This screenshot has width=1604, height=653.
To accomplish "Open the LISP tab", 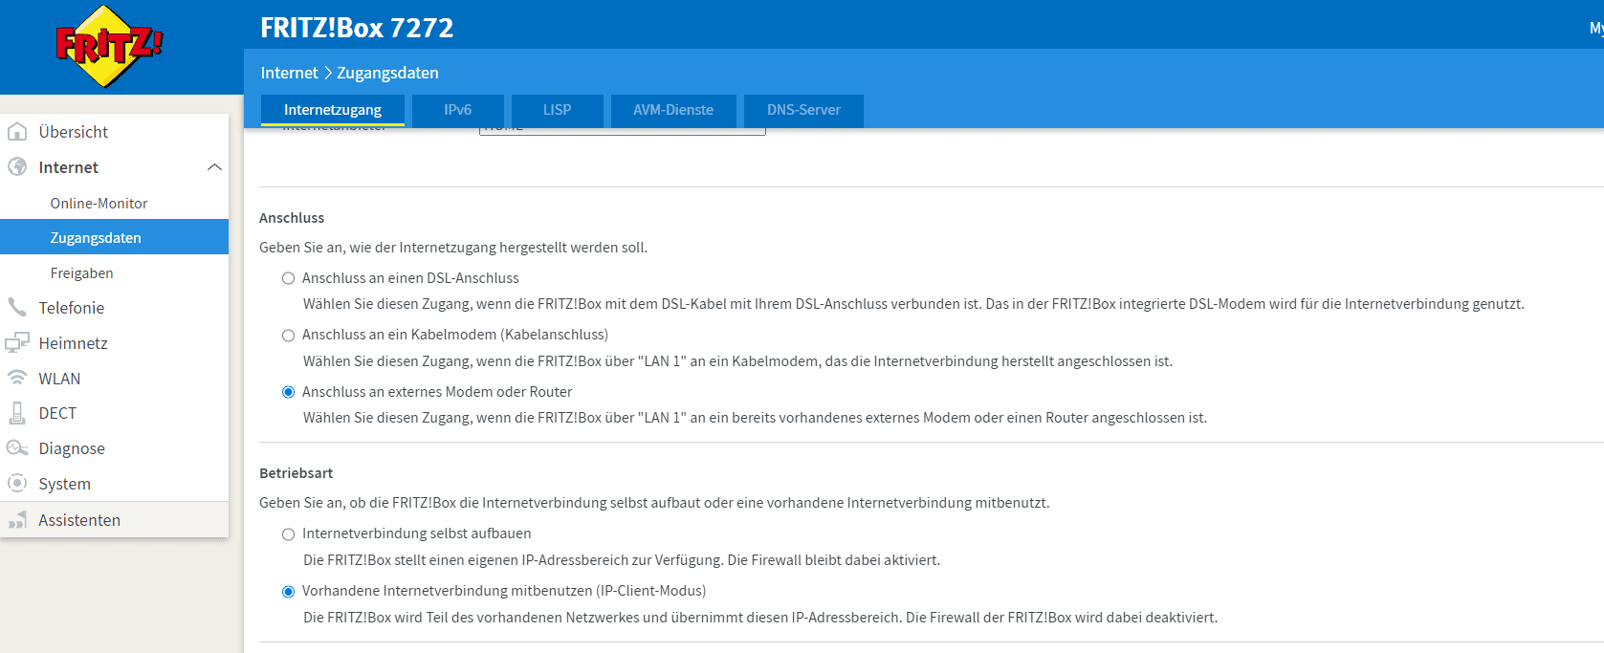I will click(558, 110).
